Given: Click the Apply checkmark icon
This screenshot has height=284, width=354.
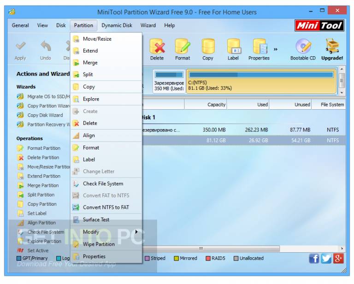Looking at the screenshot, I should click(20, 46).
